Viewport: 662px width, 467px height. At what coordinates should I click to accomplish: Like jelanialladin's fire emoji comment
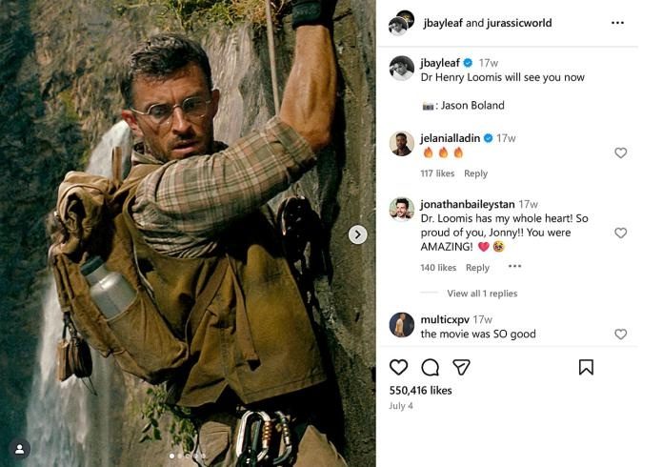coord(620,152)
